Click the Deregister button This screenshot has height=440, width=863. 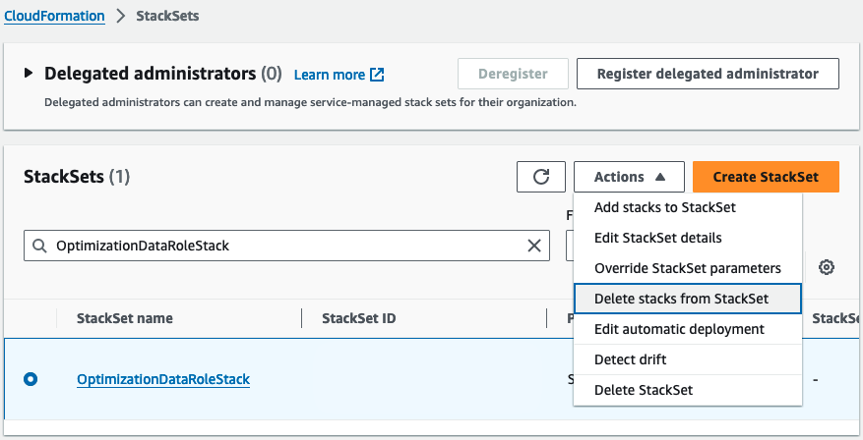click(x=513, y=74)
